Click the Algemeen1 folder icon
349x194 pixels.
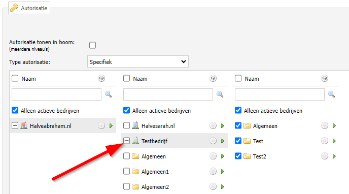(135, 171)
